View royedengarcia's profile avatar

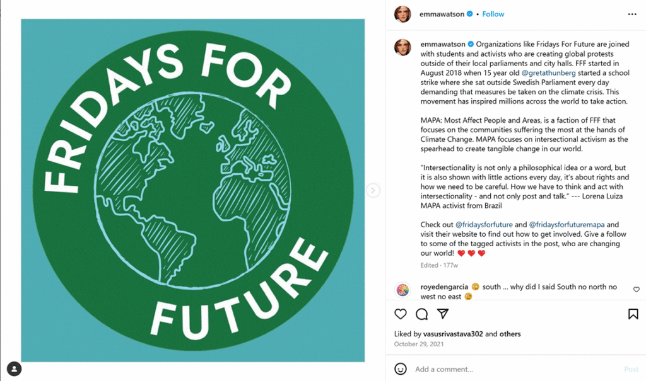pyautogui.click(x=402, y=290)
